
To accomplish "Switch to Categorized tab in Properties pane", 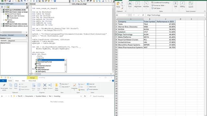I will coord(11,41).
